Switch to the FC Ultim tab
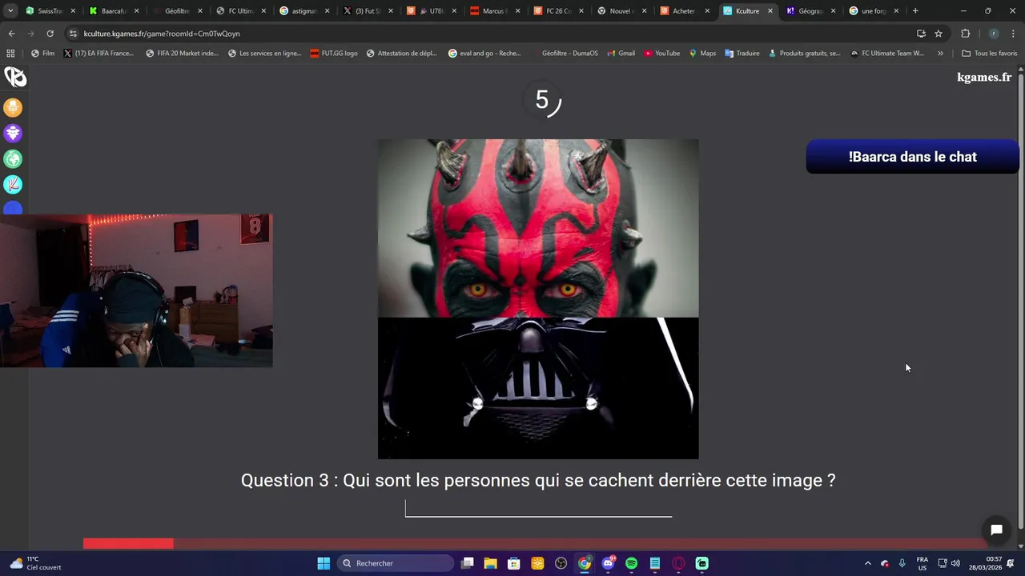The height and width of the screenshot is (576, 1025). click(x=240, y=11)
